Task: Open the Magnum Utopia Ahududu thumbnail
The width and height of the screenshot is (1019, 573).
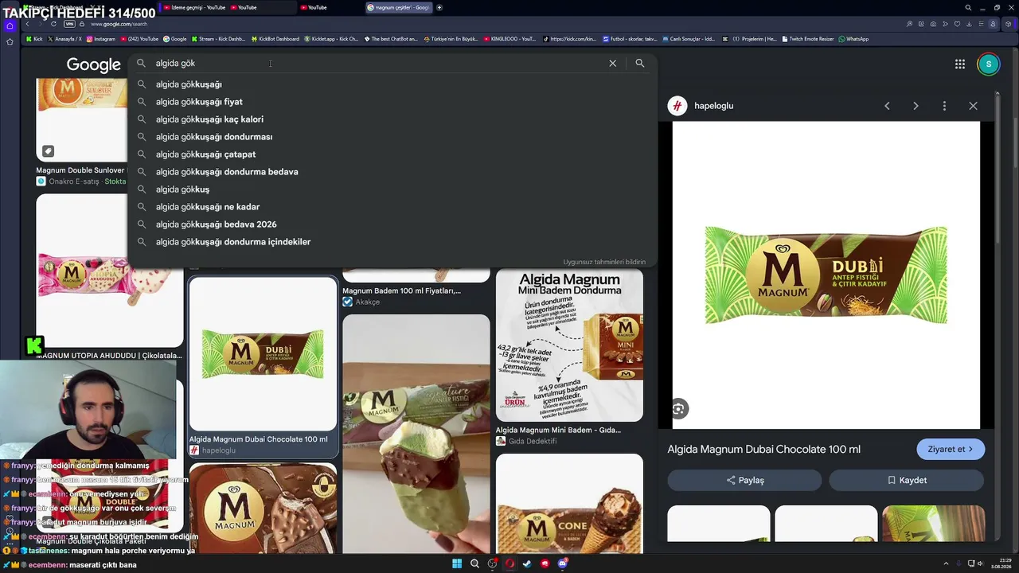Action: [x=110, y=271]
